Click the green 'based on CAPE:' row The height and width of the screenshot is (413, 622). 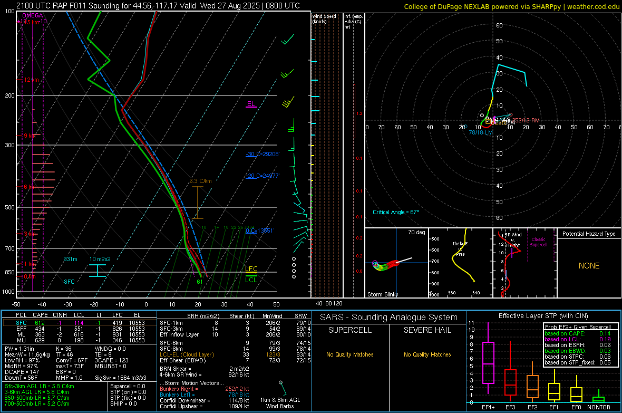coord(578,333)
